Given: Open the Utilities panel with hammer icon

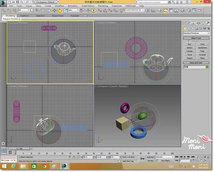Looking at the screenshot, I should coord(207,24).
